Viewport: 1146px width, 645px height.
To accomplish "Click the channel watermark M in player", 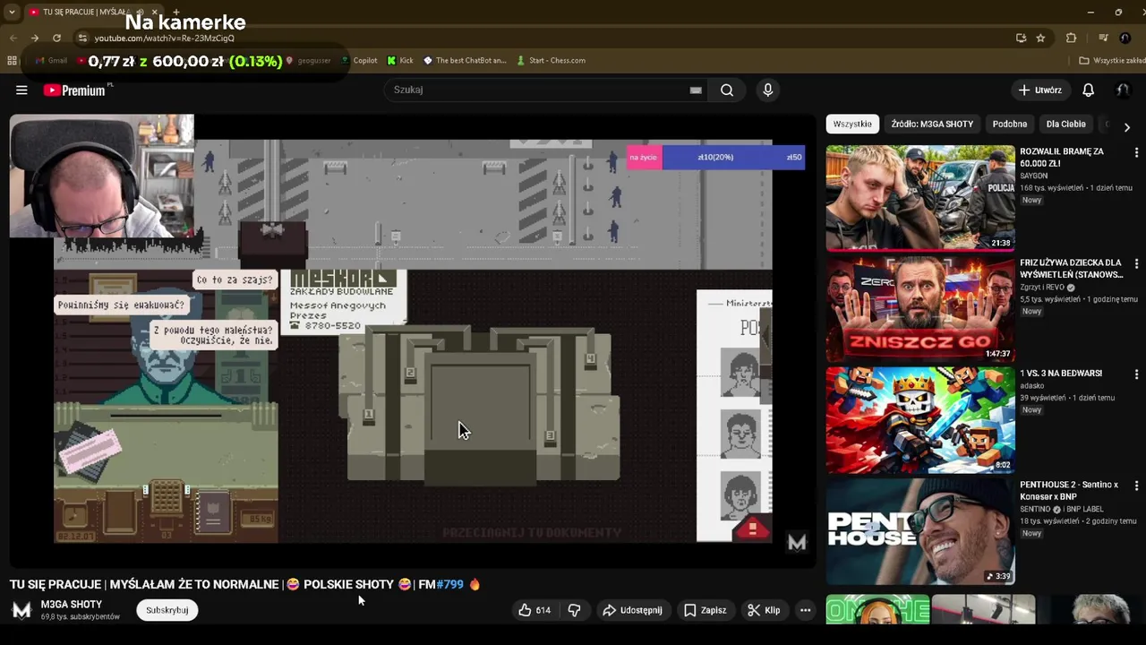I will coord(797,542).
